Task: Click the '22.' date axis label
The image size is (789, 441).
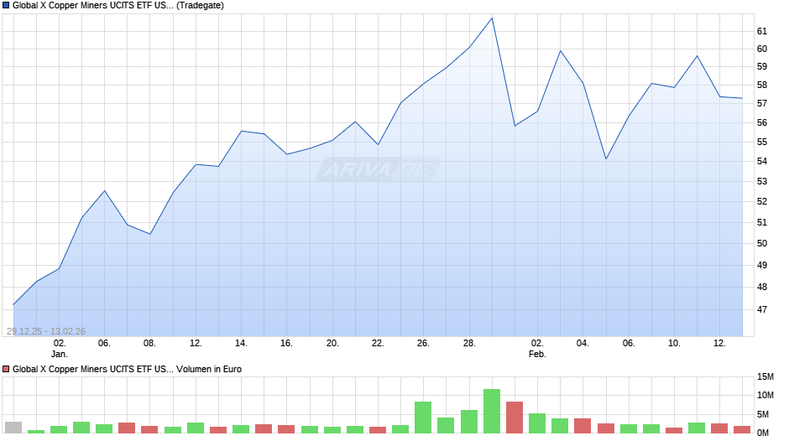Action: coord(378,343)
